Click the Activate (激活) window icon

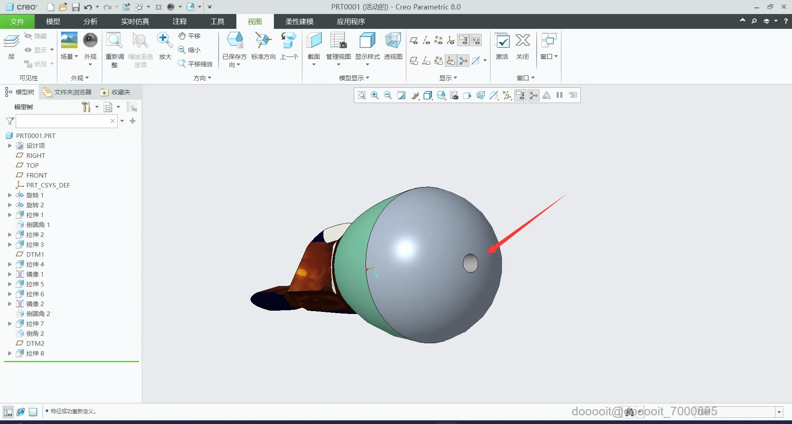(x=502, y=41)
